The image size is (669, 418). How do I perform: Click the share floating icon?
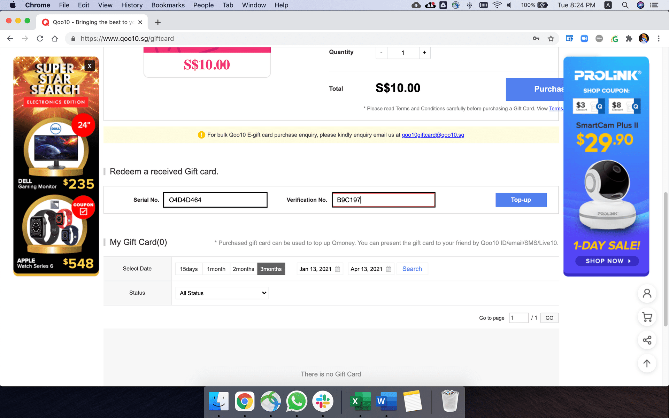click(647, 340)
